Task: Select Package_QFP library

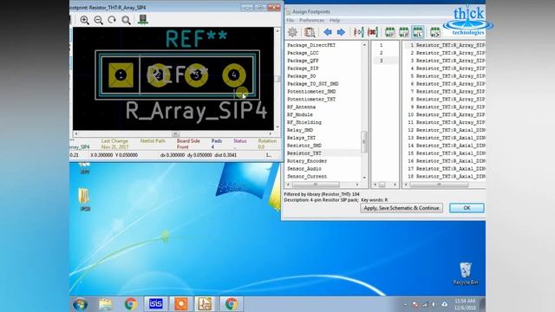Action: click(303, 61)
